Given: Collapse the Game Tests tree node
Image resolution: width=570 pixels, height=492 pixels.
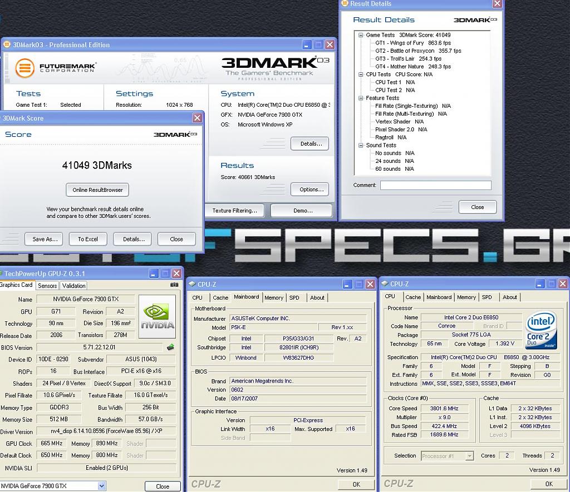Looking at the screenshot, I should pos(361,35).
